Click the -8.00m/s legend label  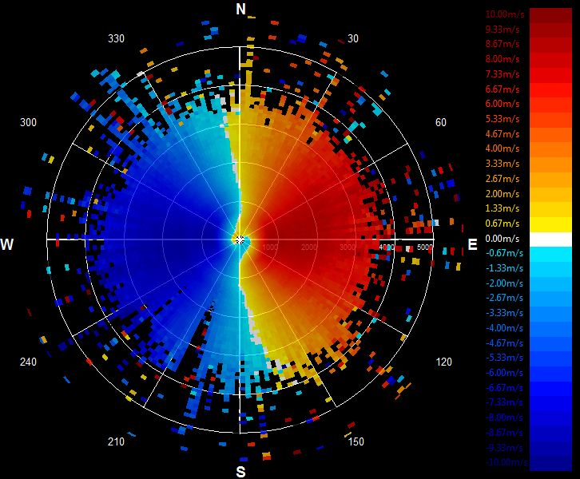point(504,418)
